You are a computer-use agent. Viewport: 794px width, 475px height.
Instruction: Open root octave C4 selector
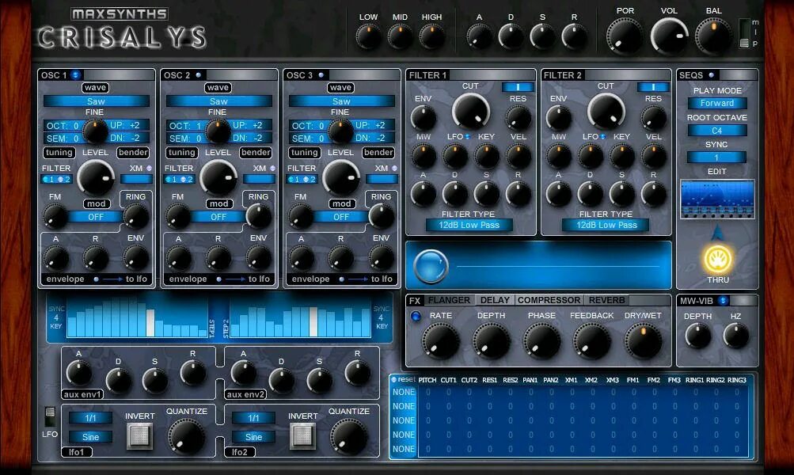pos(717,131)
